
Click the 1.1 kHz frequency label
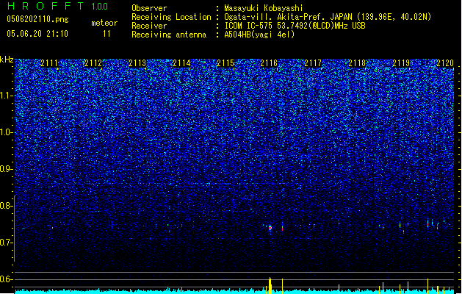click(x=5, y=96)
